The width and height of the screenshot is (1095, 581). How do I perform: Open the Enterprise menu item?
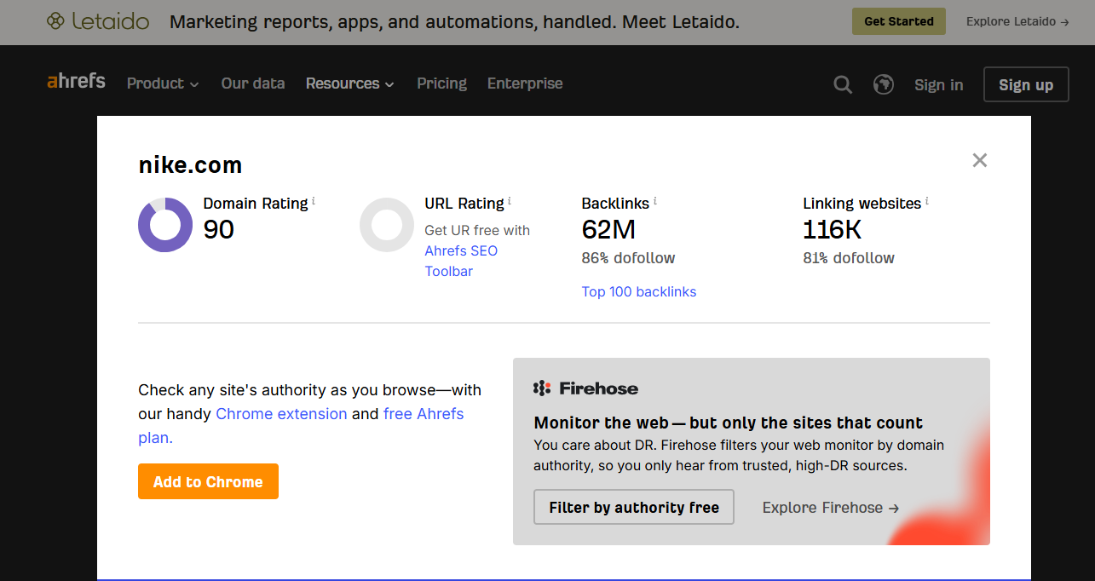click(x=525, y=83)
